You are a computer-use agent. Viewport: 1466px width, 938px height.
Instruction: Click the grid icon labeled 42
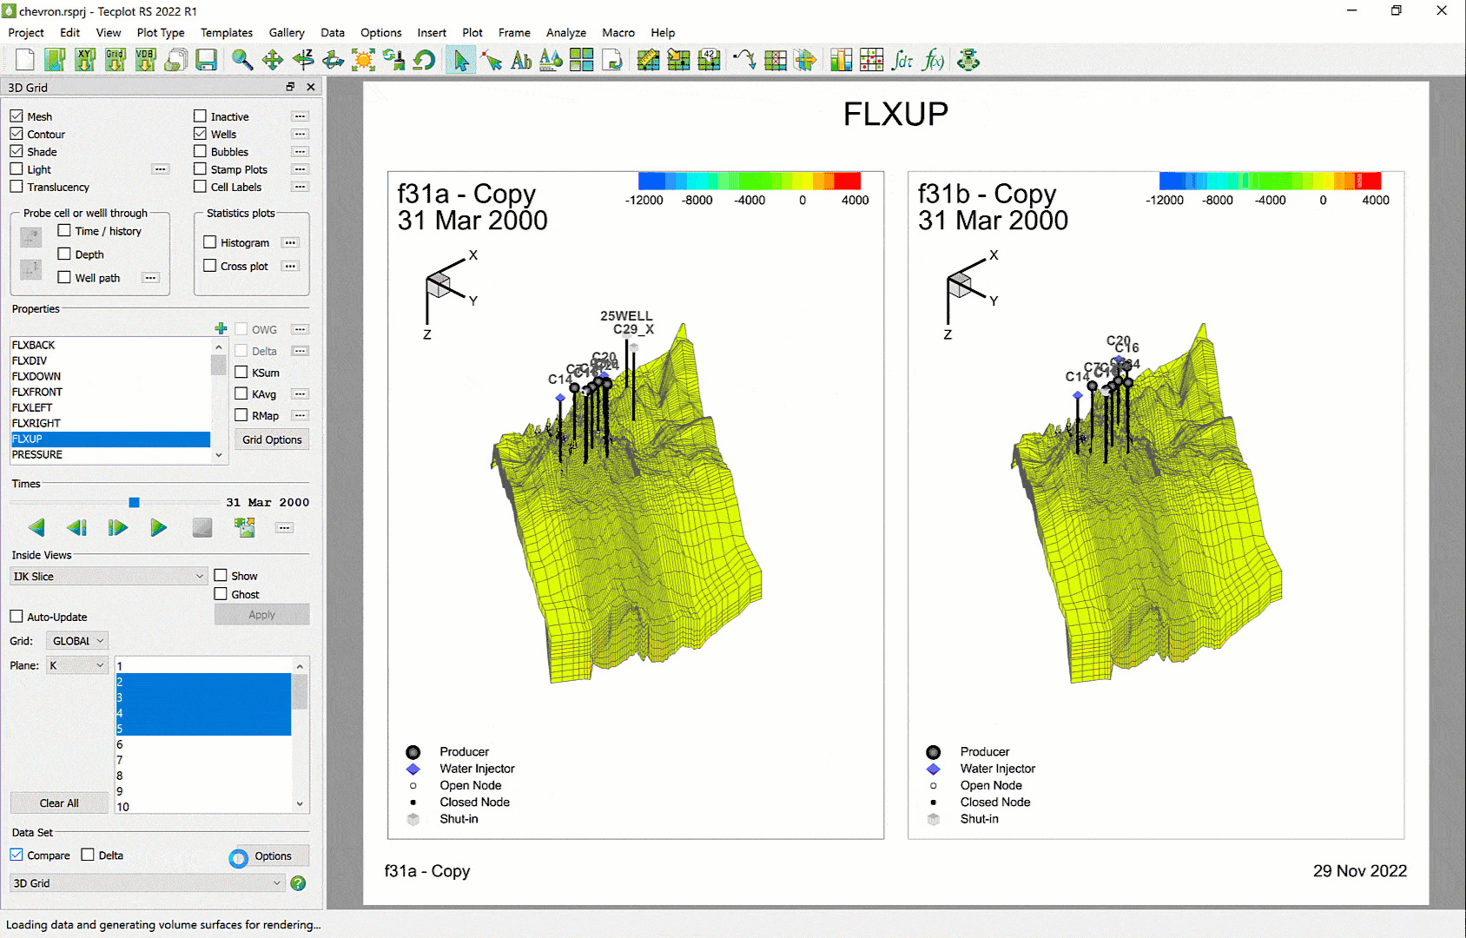[x=710, y=60]
